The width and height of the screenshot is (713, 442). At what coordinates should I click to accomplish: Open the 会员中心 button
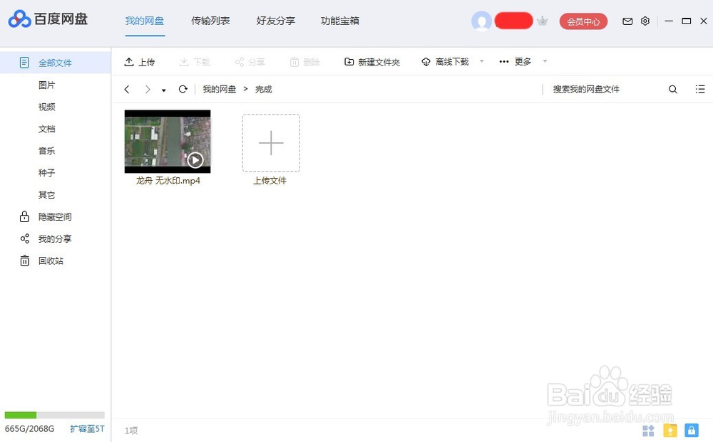pyautogui.click(x=583, y=21)
